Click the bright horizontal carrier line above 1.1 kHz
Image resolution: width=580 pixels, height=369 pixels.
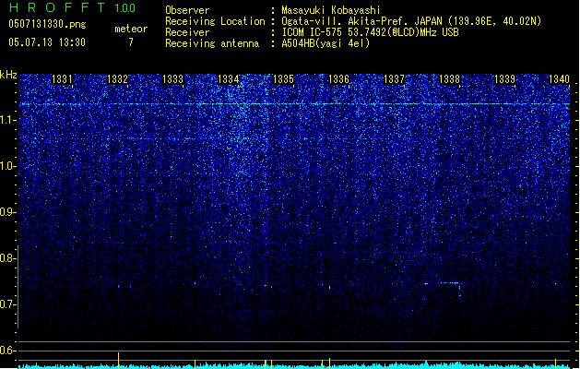[x=294, y=104]
